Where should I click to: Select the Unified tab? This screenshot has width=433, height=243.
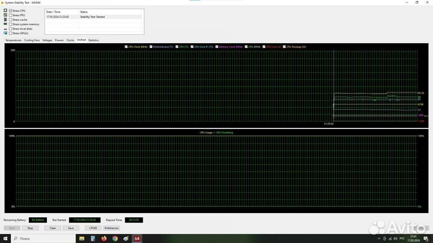(81, 40)
